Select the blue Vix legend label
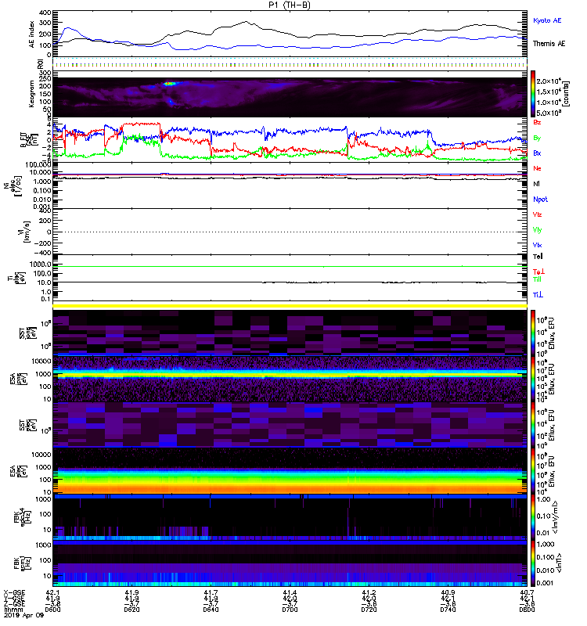The image size is (587, 626). point(537,245)
